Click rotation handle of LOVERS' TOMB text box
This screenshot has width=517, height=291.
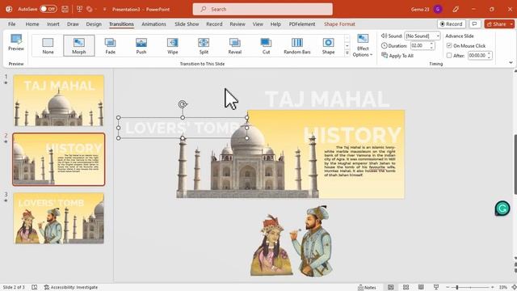coord(183,104)
